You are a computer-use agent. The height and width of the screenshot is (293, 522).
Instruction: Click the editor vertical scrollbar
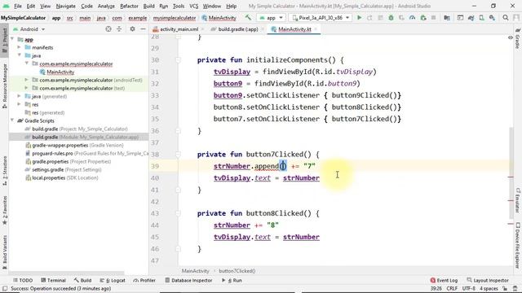coord(511,173)
